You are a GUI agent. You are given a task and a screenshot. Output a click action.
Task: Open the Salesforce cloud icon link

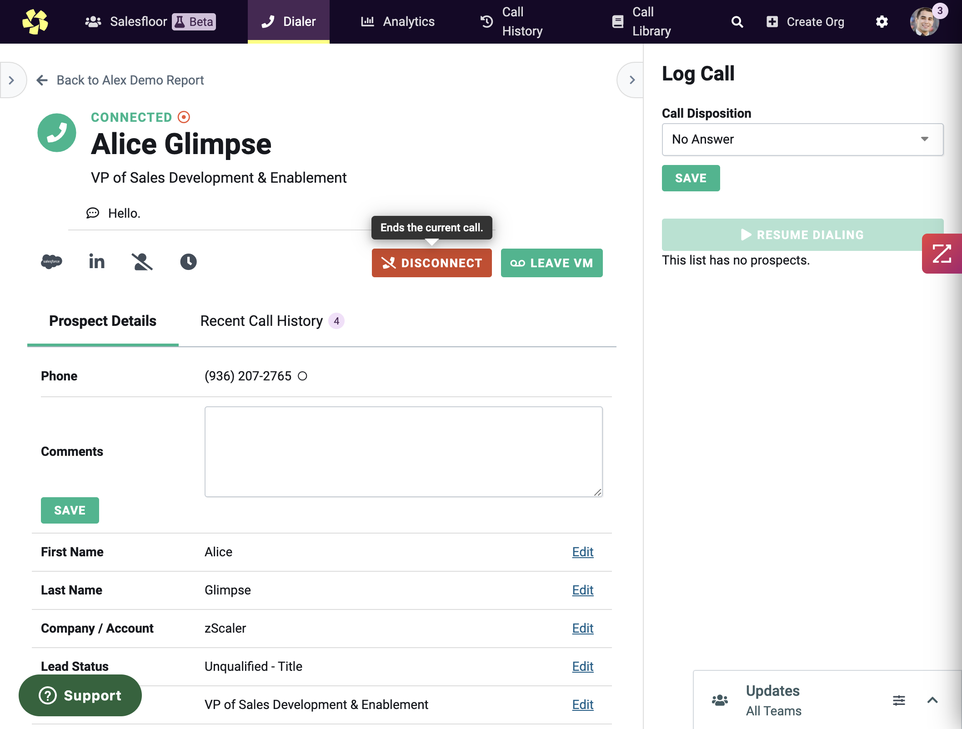(x=51, y=262)
